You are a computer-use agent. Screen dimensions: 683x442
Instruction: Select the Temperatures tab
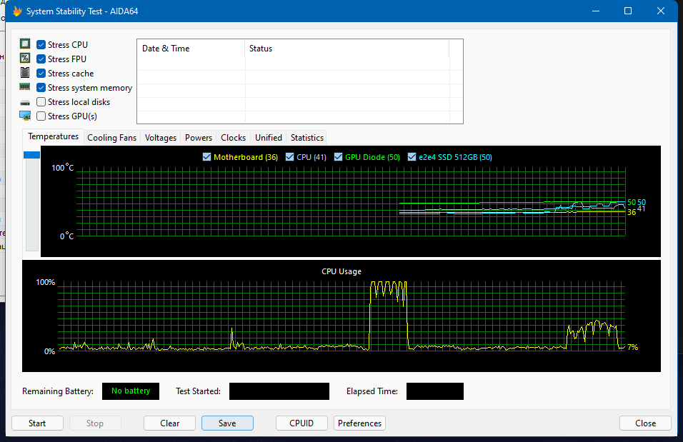coord(53,136)
